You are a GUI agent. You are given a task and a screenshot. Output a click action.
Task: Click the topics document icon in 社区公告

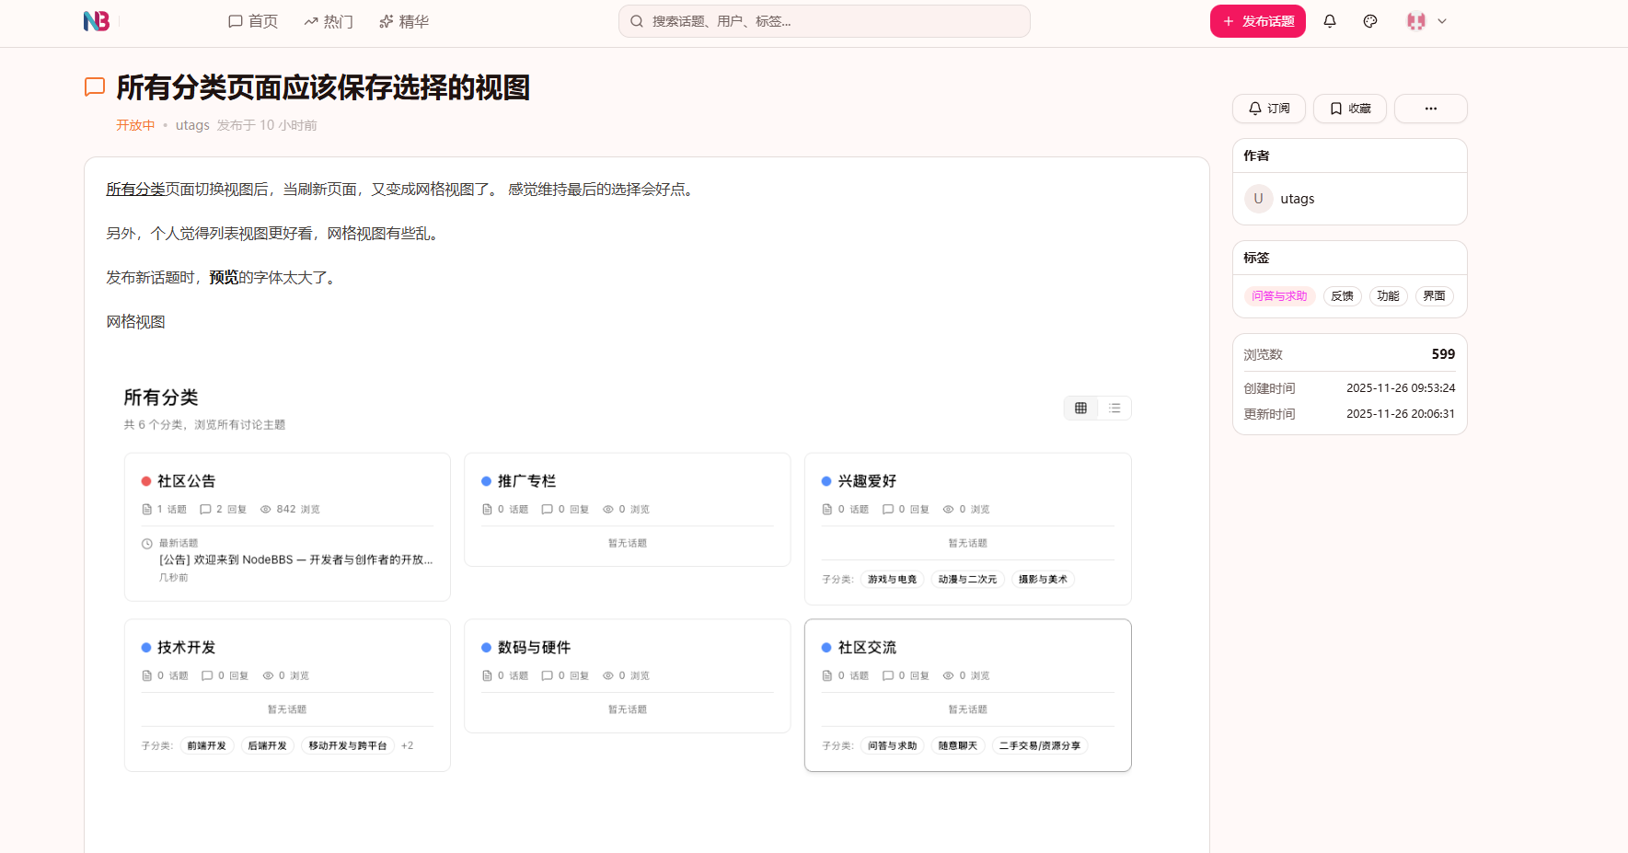(146, 510)
